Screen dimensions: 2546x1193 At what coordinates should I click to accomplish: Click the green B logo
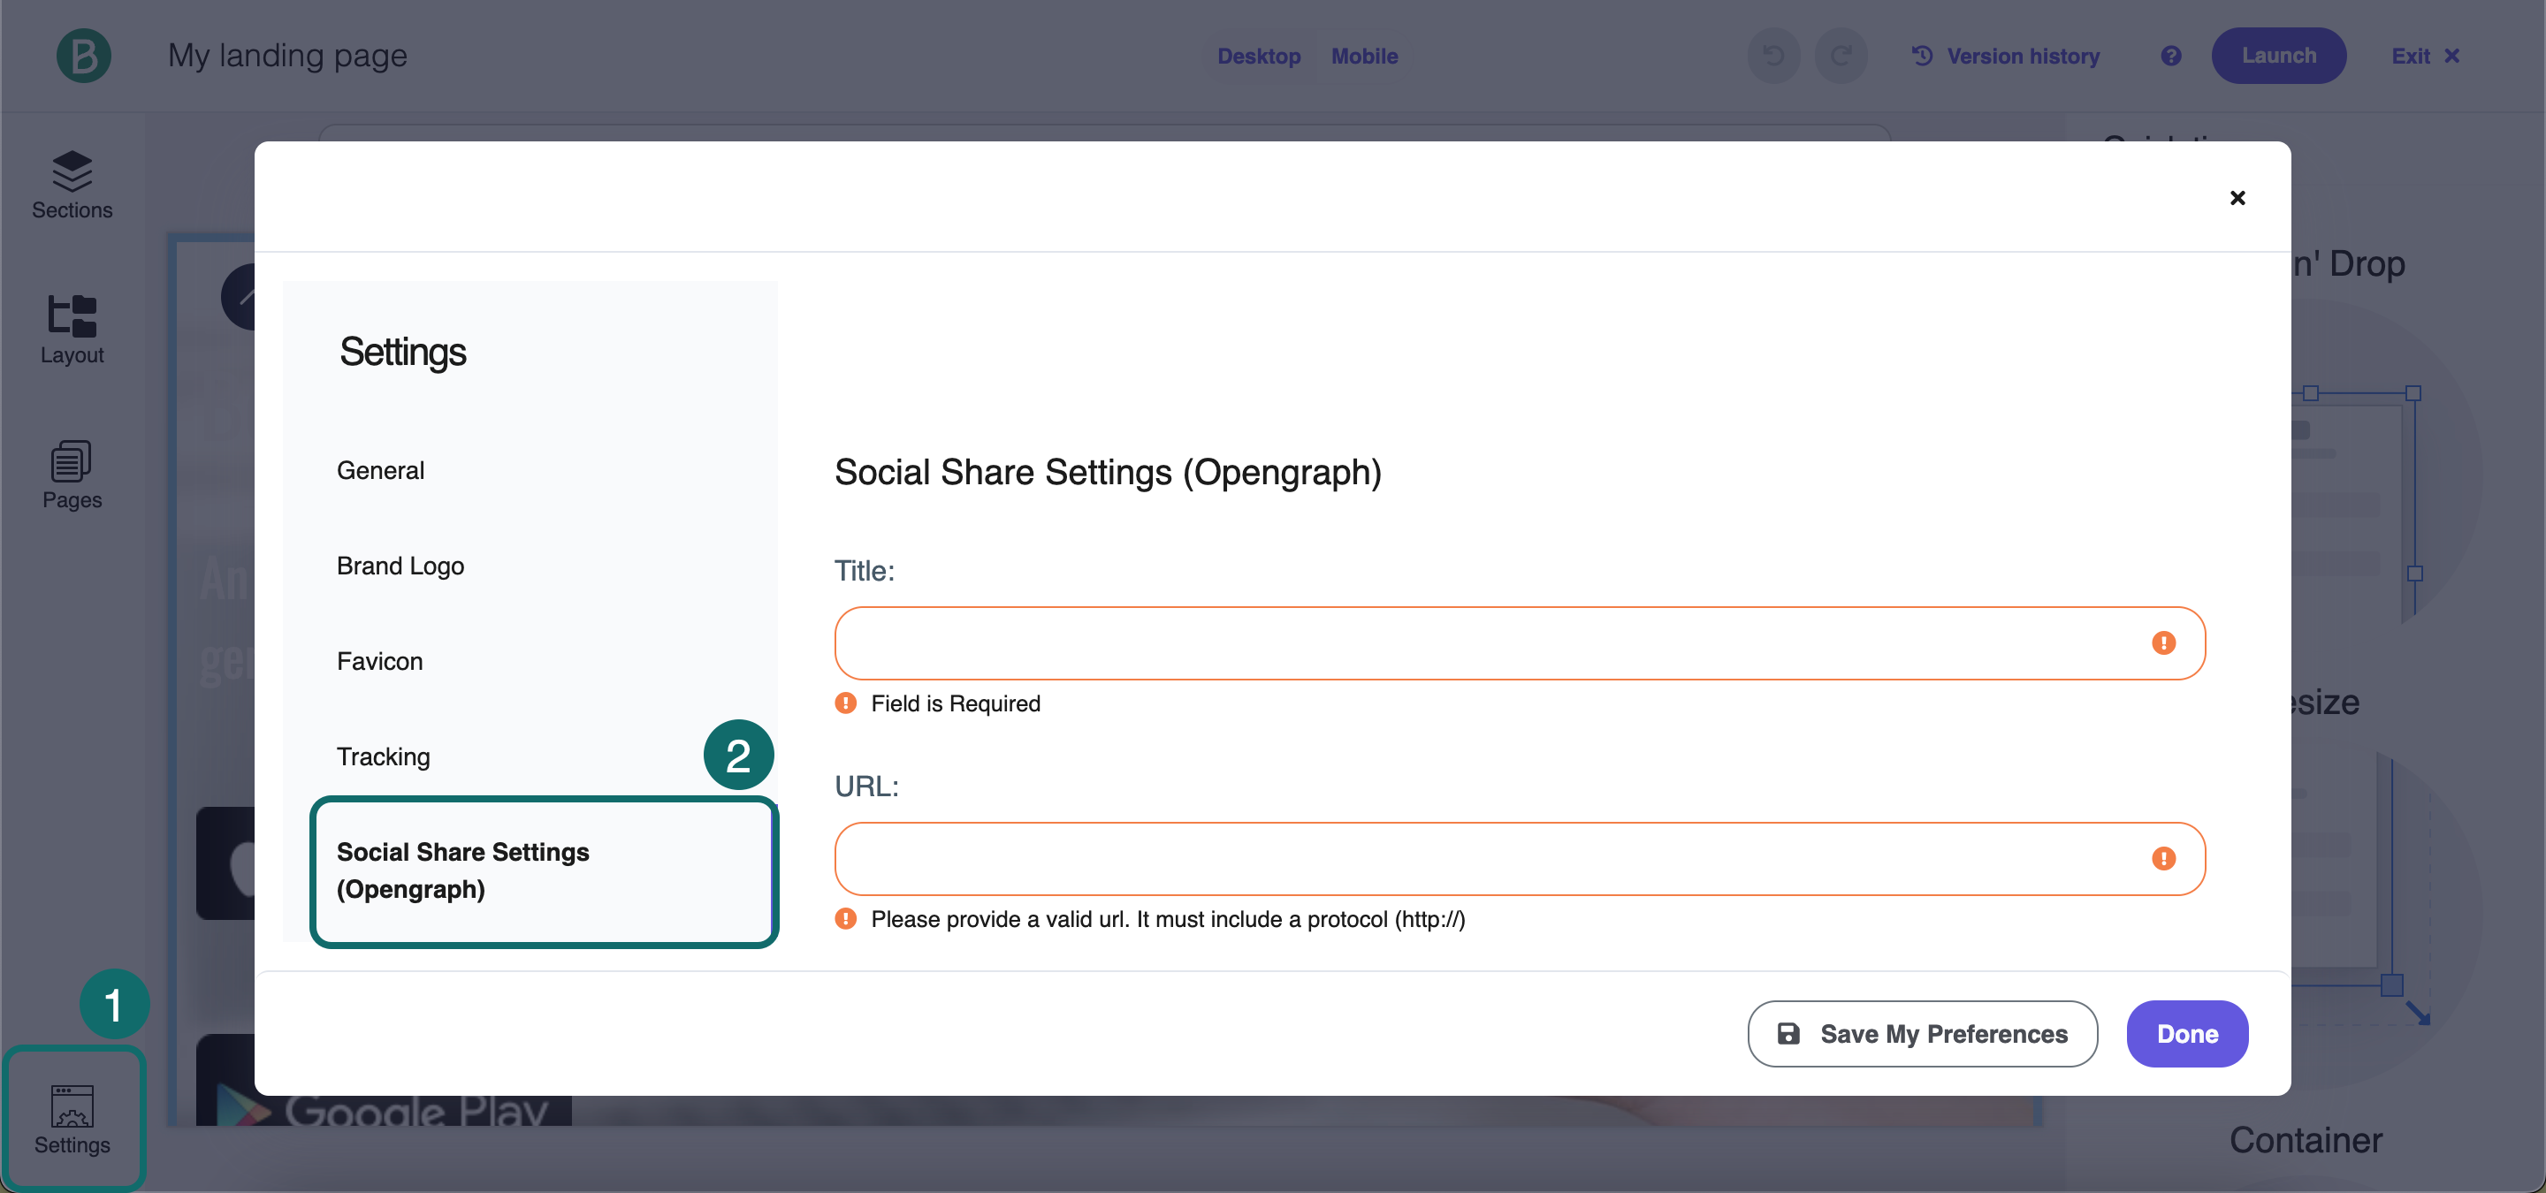[84, 56]
